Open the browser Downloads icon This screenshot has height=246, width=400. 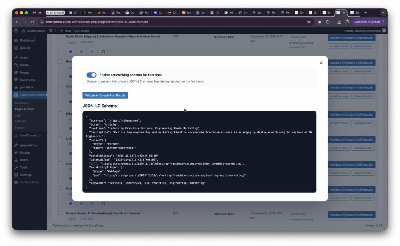(x=339, y=22)
